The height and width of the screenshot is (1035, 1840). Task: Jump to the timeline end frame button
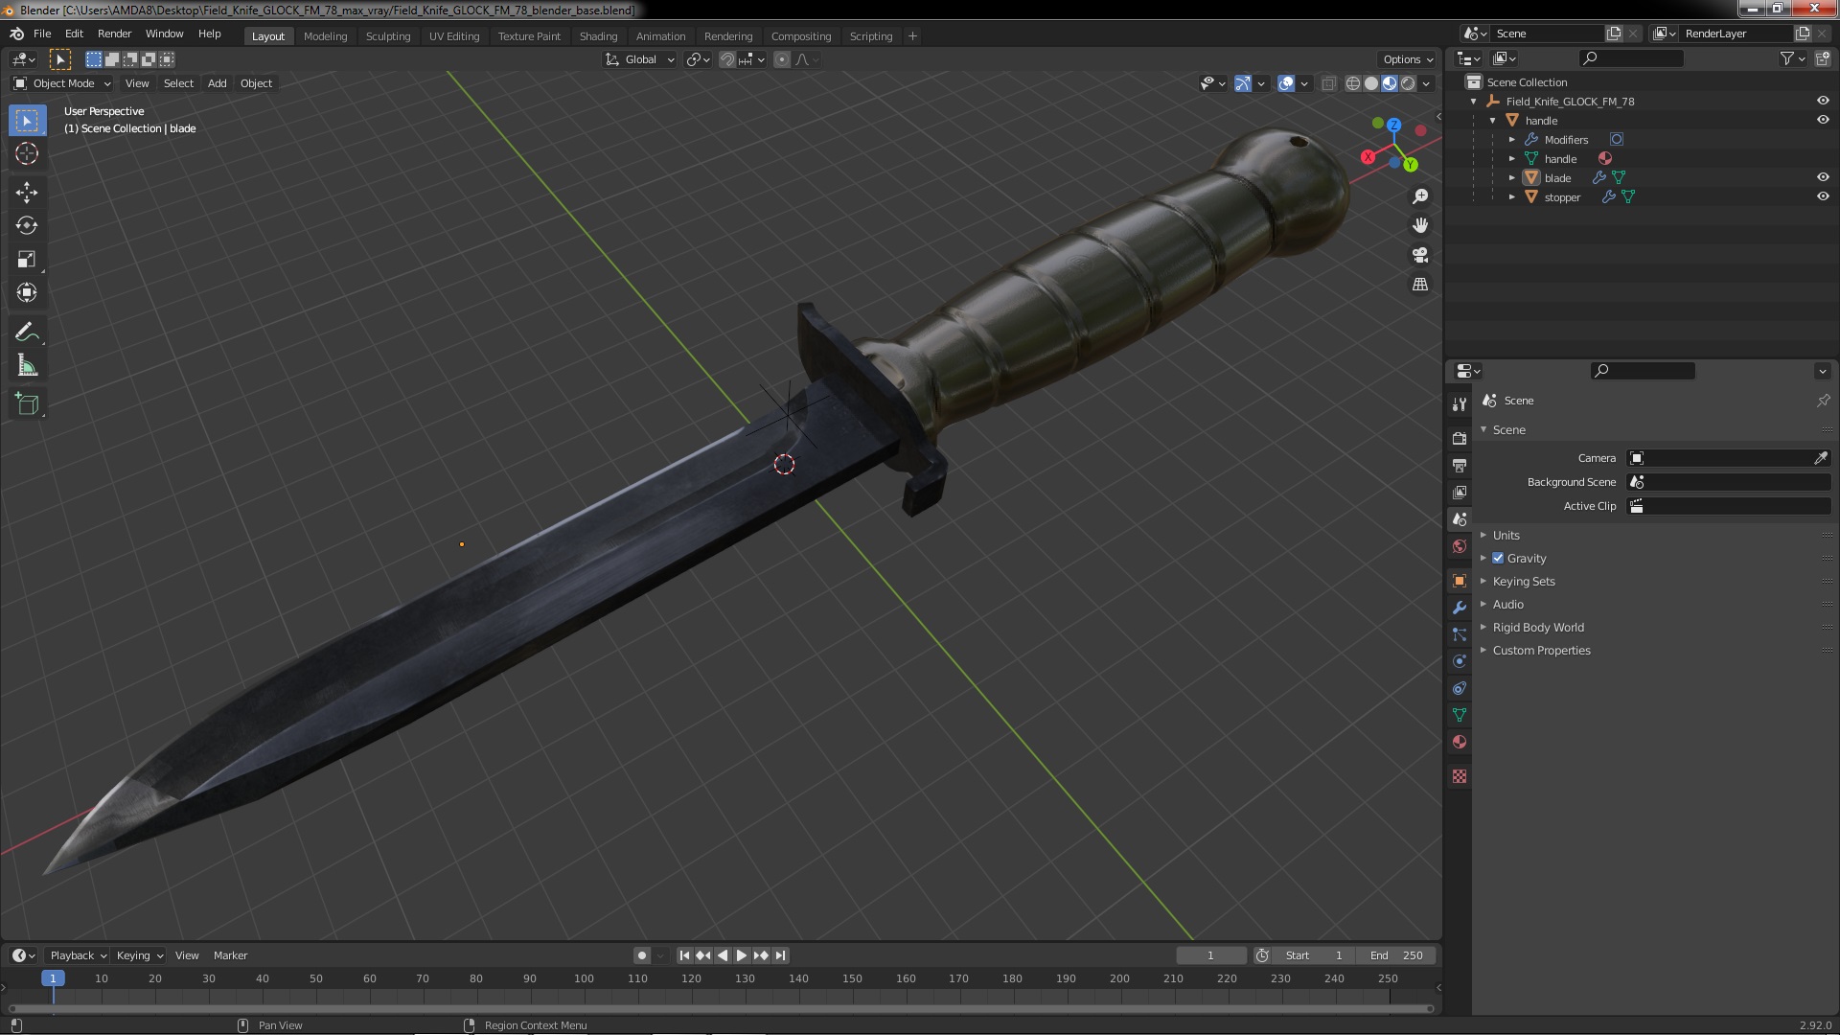[780, 955]
